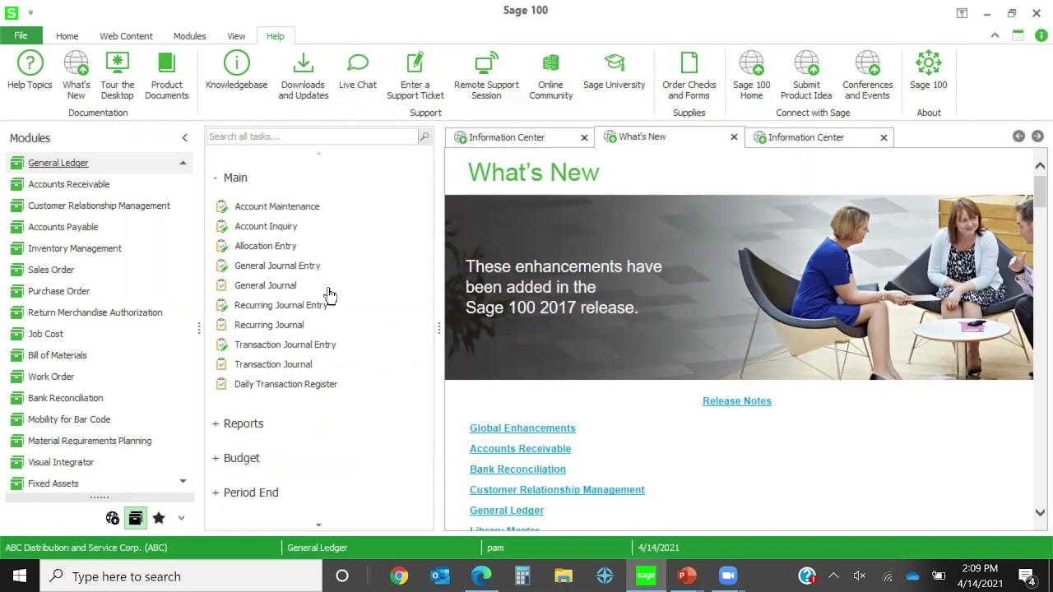Image resolution: width=1053 pixels, height=592 pixels.
Task: Expand the Reports task group
Action: 216,423
